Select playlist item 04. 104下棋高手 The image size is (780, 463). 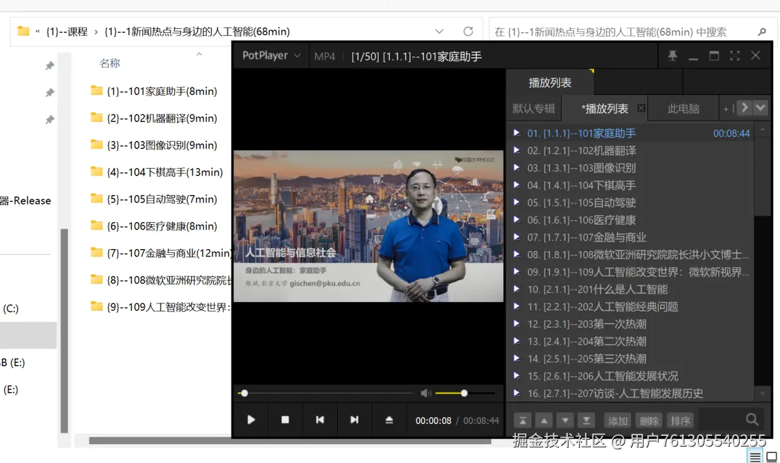(631, 185)
